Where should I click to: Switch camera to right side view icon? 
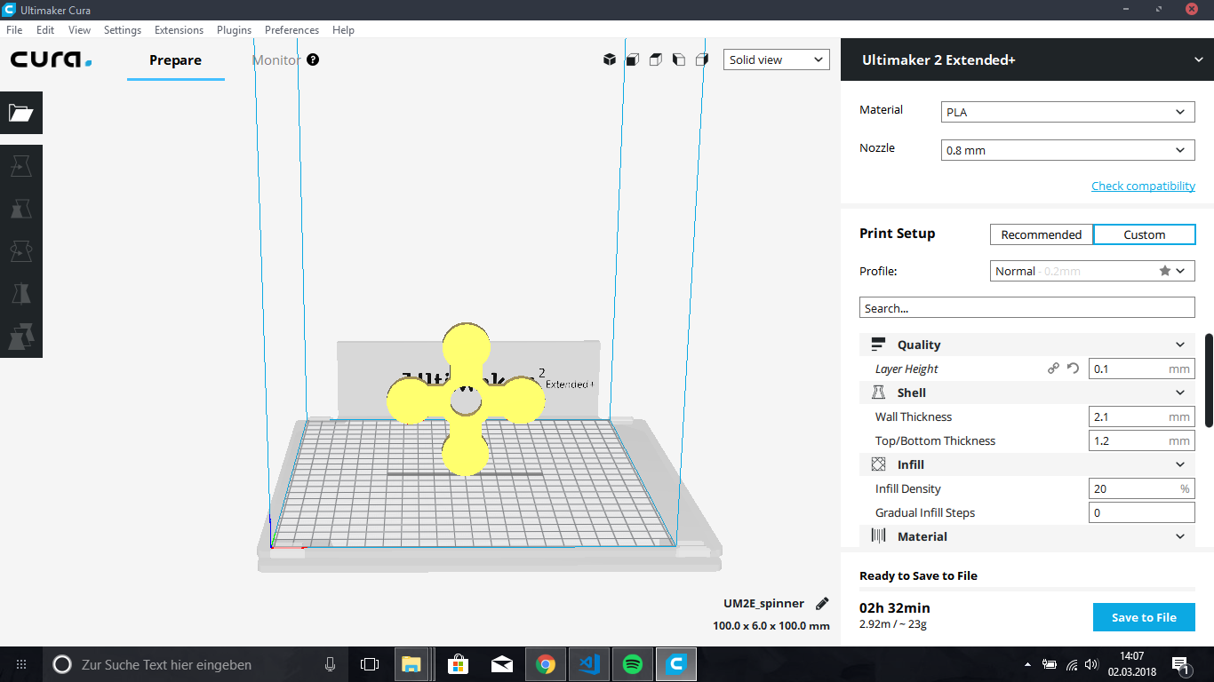[702, 59]
